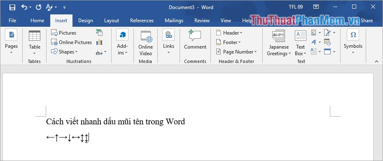This screenshot has height=161, width=383.
Task: Insert an Online Video
Action: pyautogui.click(x=145, y=43)
